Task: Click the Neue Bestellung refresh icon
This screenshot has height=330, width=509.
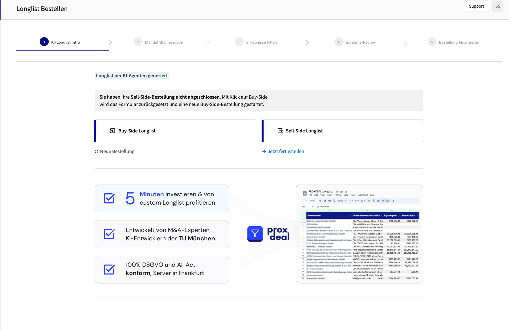Action: click(96, 152)
